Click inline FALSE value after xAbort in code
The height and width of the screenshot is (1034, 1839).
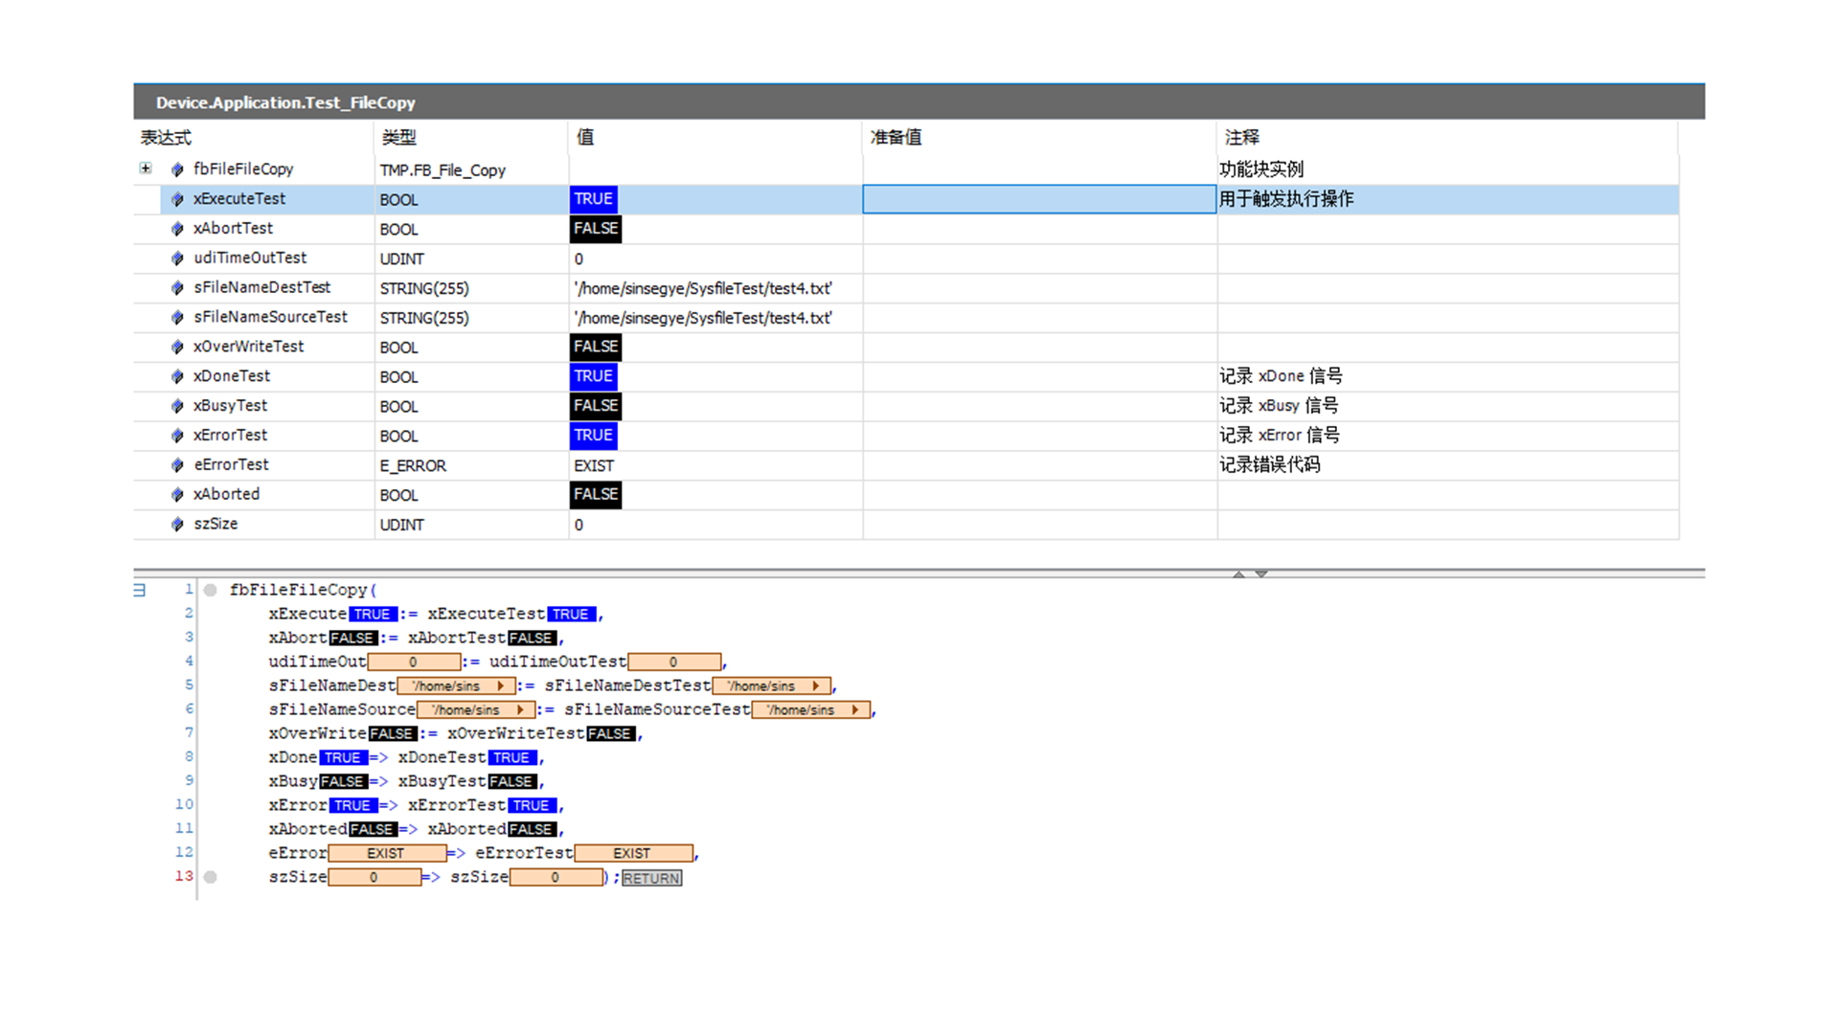[353, 639]
